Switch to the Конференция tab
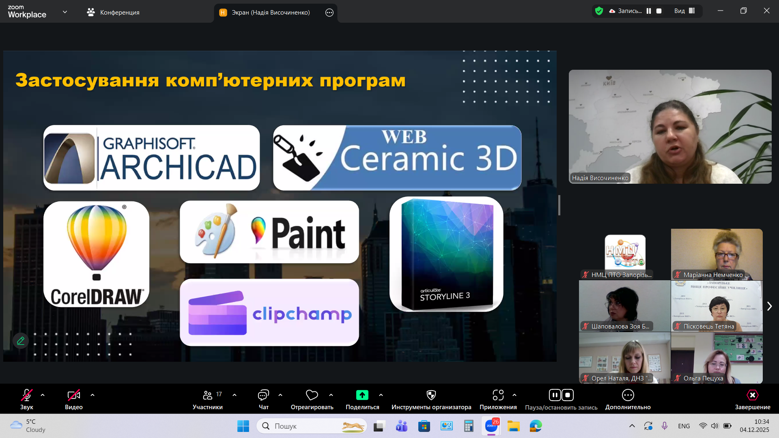This screenshot has height=438, width=779. 113,13
